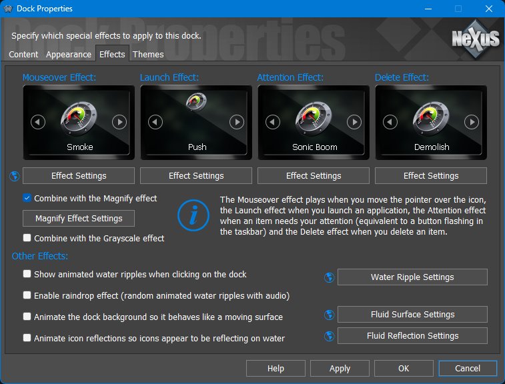
Task: Open Fluid Surface Settings
Action: tap(412, 315)
